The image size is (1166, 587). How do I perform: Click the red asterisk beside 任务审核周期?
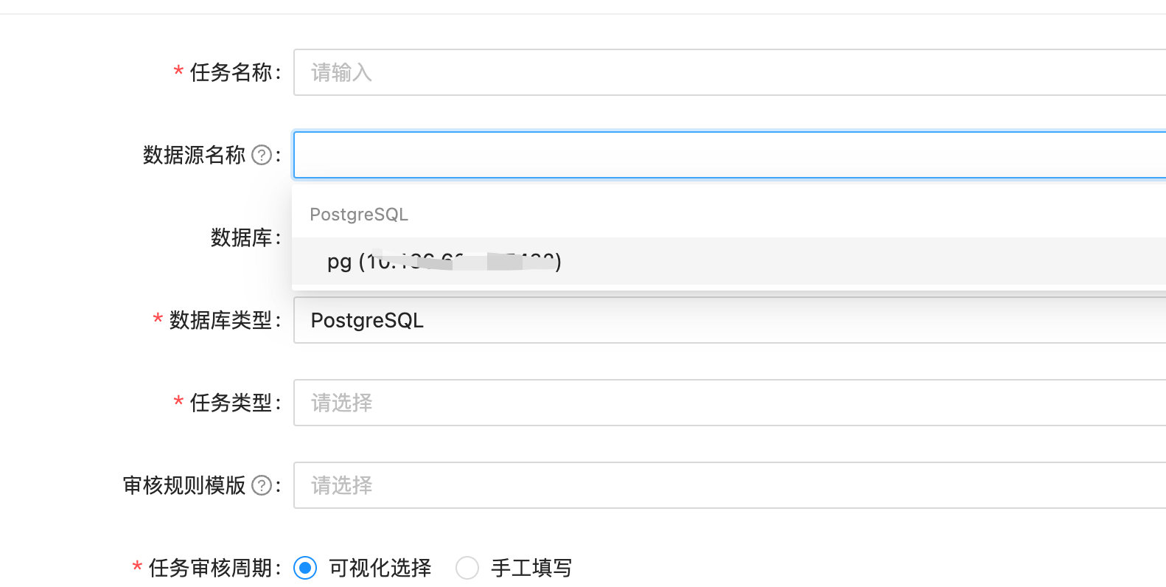[x=136, y=568]
